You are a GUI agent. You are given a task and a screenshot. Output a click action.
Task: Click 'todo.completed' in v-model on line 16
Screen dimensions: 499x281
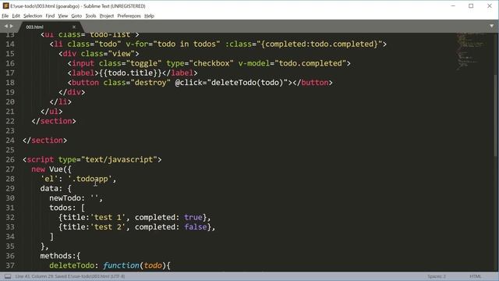coord(310,63)
